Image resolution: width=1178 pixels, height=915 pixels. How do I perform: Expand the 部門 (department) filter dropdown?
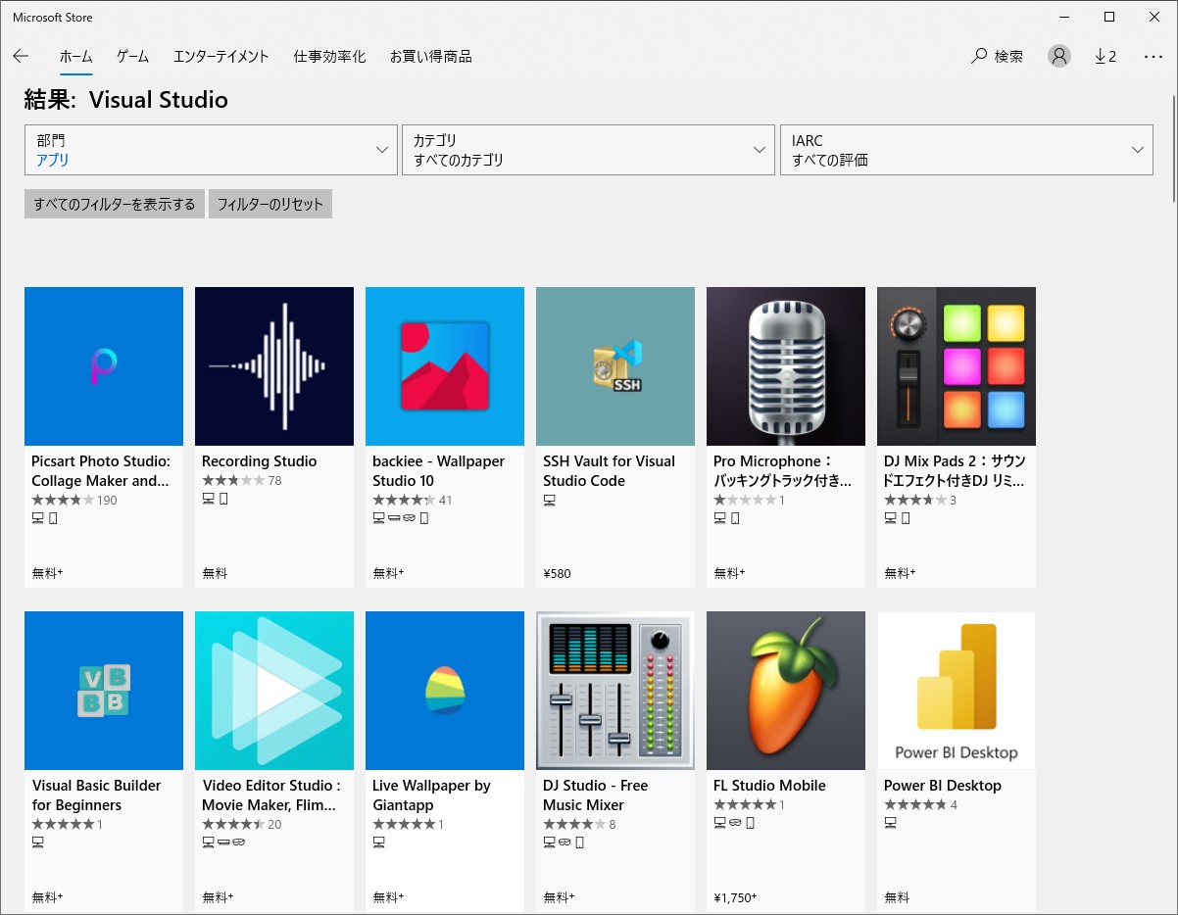point(211,149)
